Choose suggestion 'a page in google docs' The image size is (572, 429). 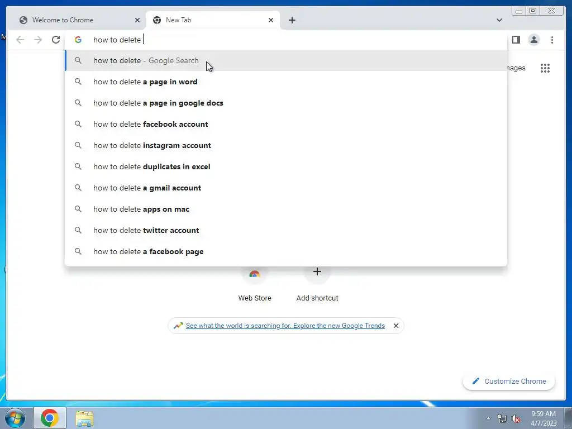(286, 103)
